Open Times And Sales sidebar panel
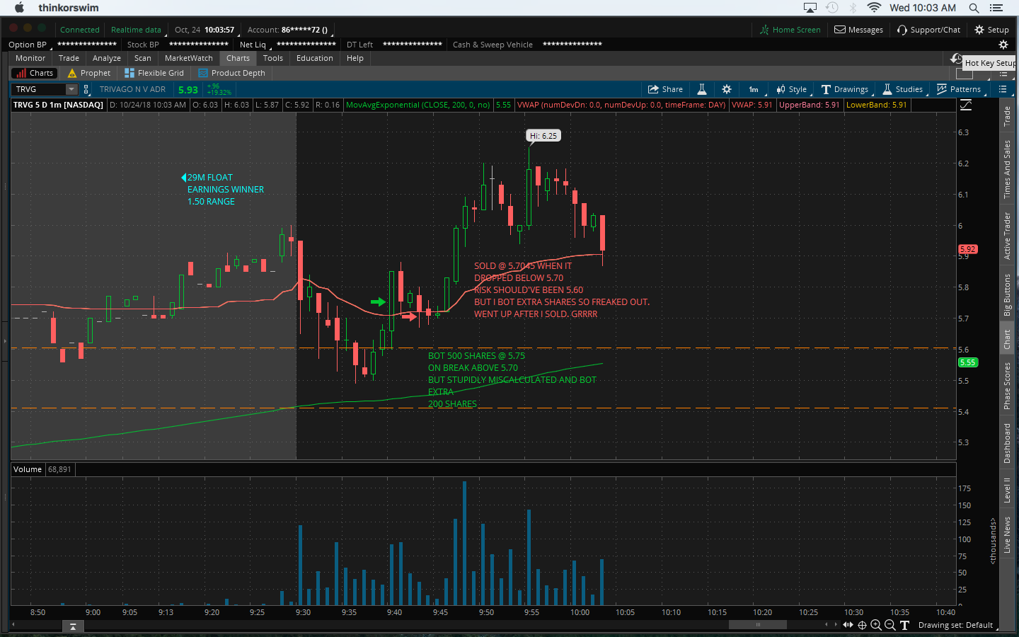The height and width of the screenshot is (637, 1019). 1007,169
